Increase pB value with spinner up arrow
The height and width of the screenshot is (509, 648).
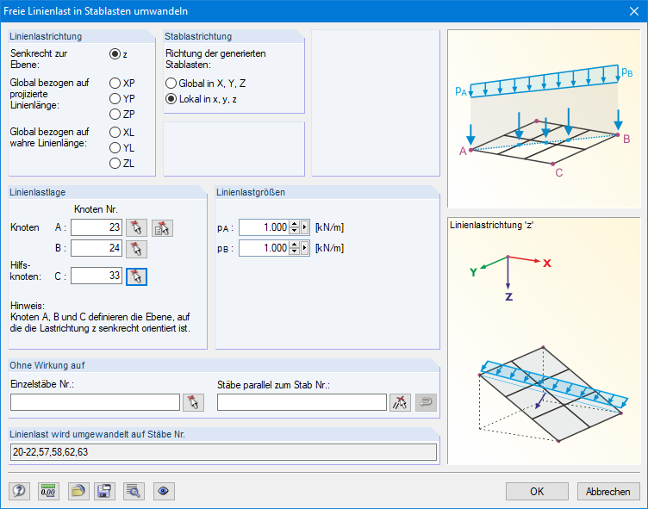point(294,245)
